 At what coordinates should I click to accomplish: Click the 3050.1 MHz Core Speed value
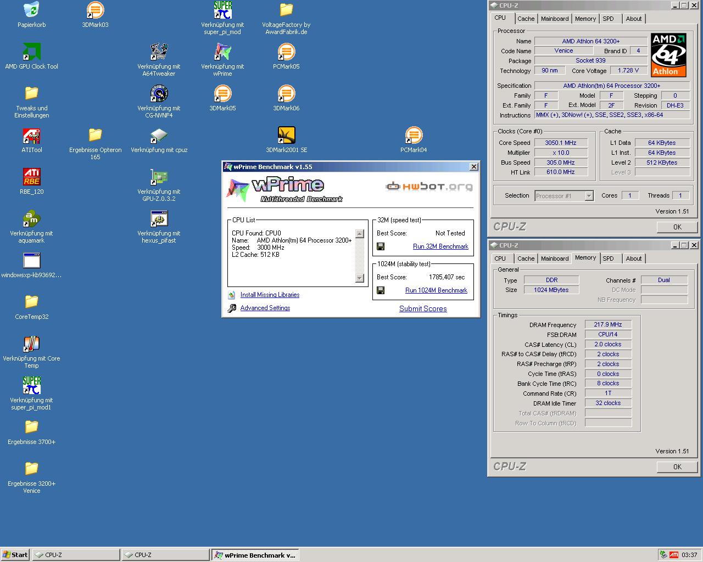[561, 143]
